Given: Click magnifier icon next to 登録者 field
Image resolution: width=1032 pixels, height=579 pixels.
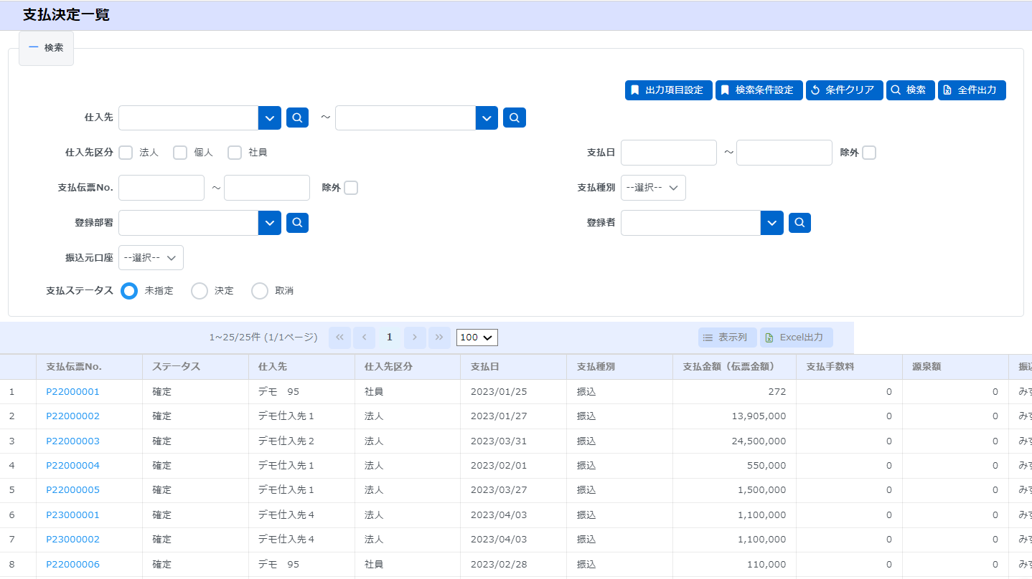Looking at the screenshot, I should [x=799, y=223].
